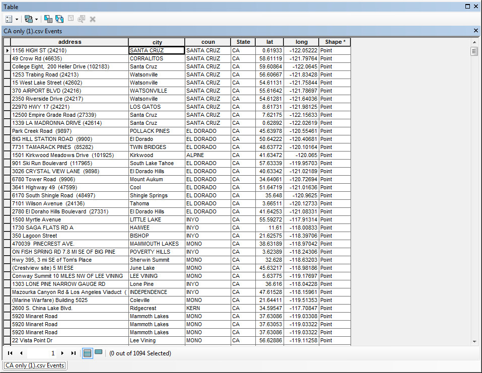Click the longitude value -120.065

pyautogui.click(x=301, y=155)
